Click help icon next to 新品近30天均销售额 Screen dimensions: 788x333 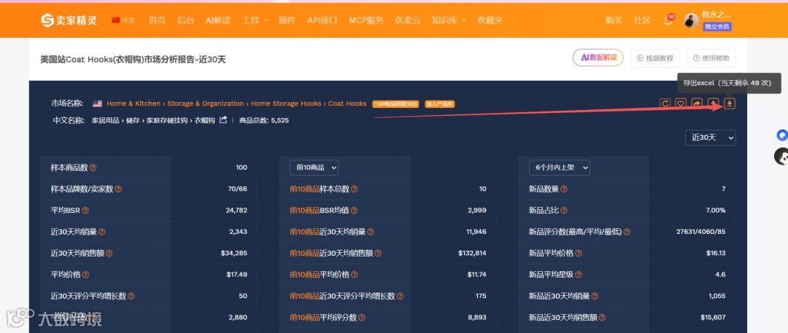pyautogui.click(x=602, y=318)
